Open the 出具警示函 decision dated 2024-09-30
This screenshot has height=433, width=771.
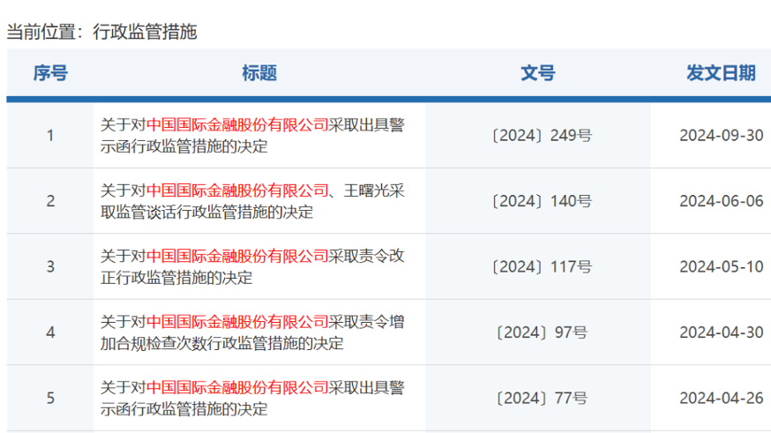pos(252,136)
